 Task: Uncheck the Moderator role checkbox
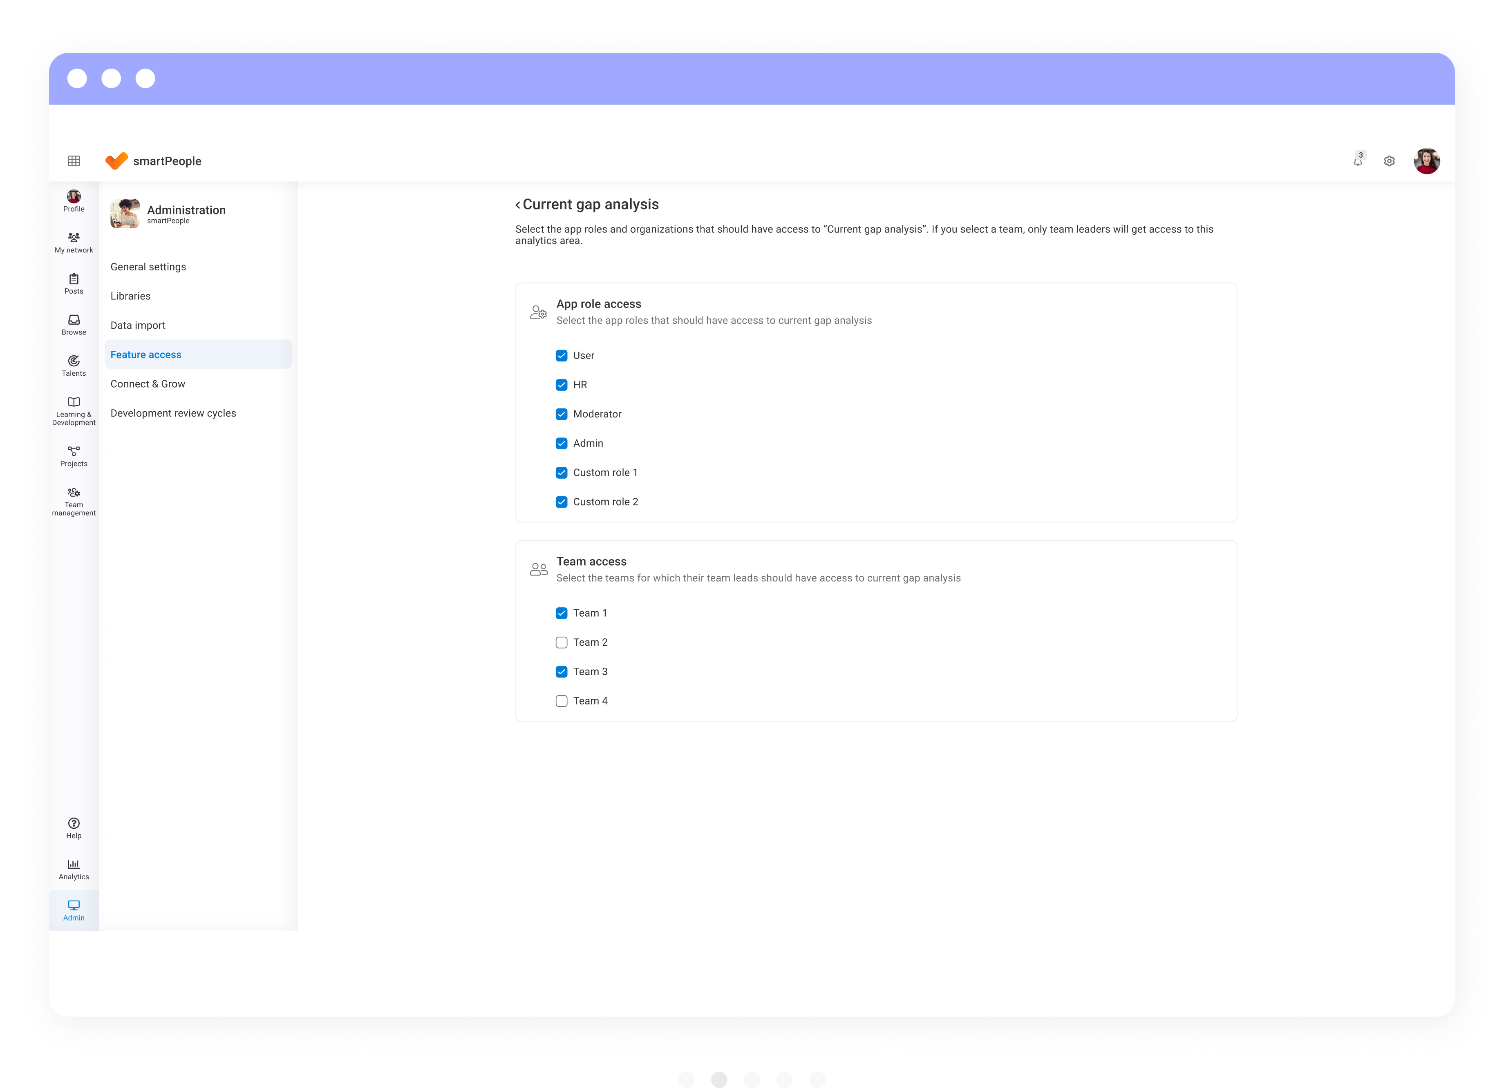coord(562,414)
